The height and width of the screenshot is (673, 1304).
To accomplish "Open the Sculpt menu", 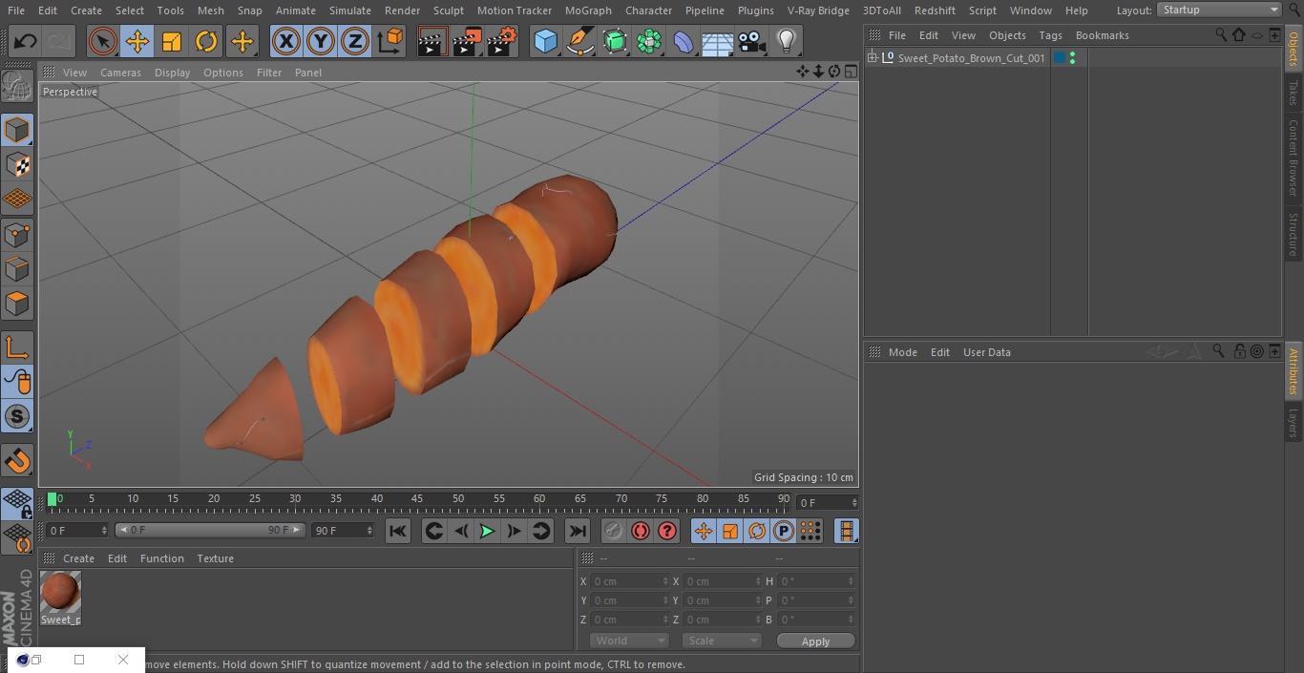I will point(448,11).
